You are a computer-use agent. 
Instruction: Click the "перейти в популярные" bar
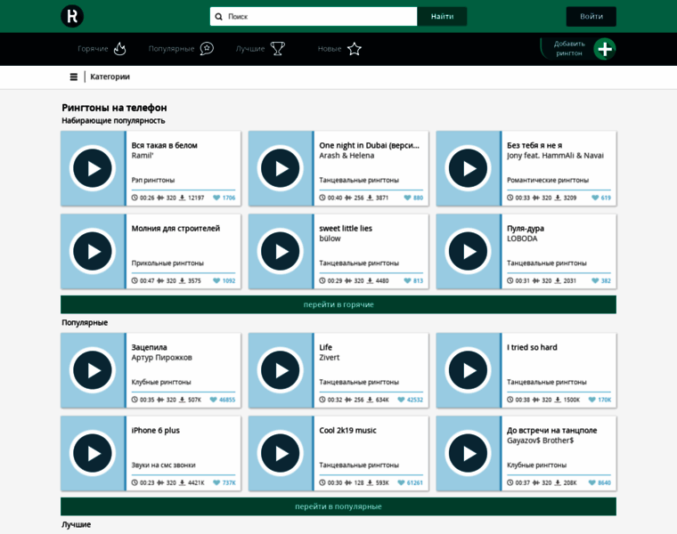338,506
